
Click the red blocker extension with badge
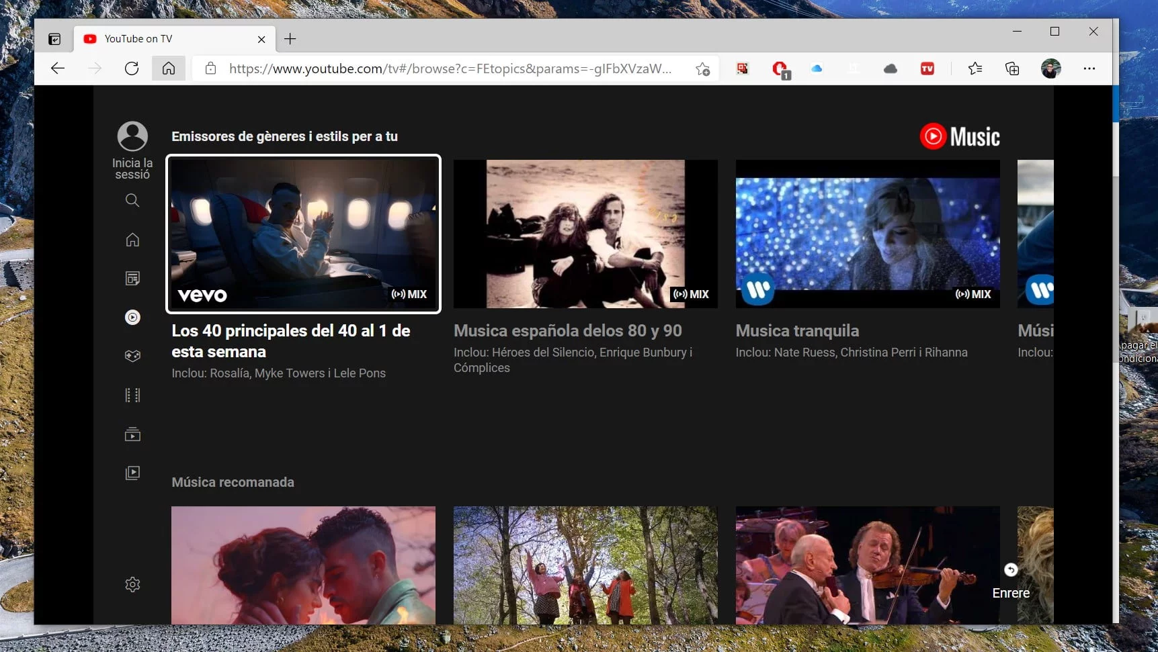[781, 70]
